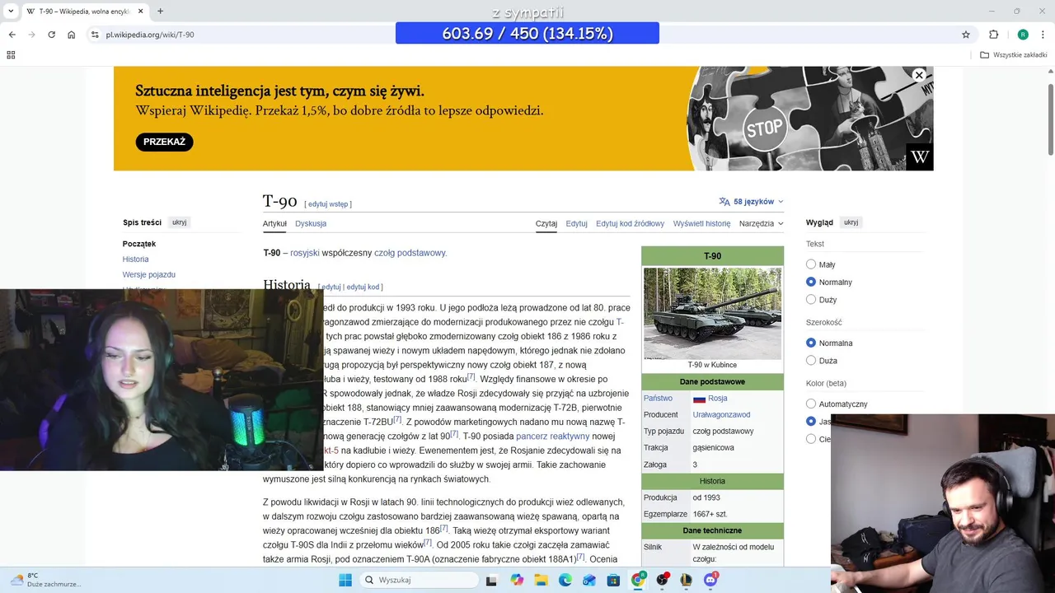The width and height of the screenshot is (1055, 593).
Task: Bookmark this page with the star icon
Action: [966, 35]
